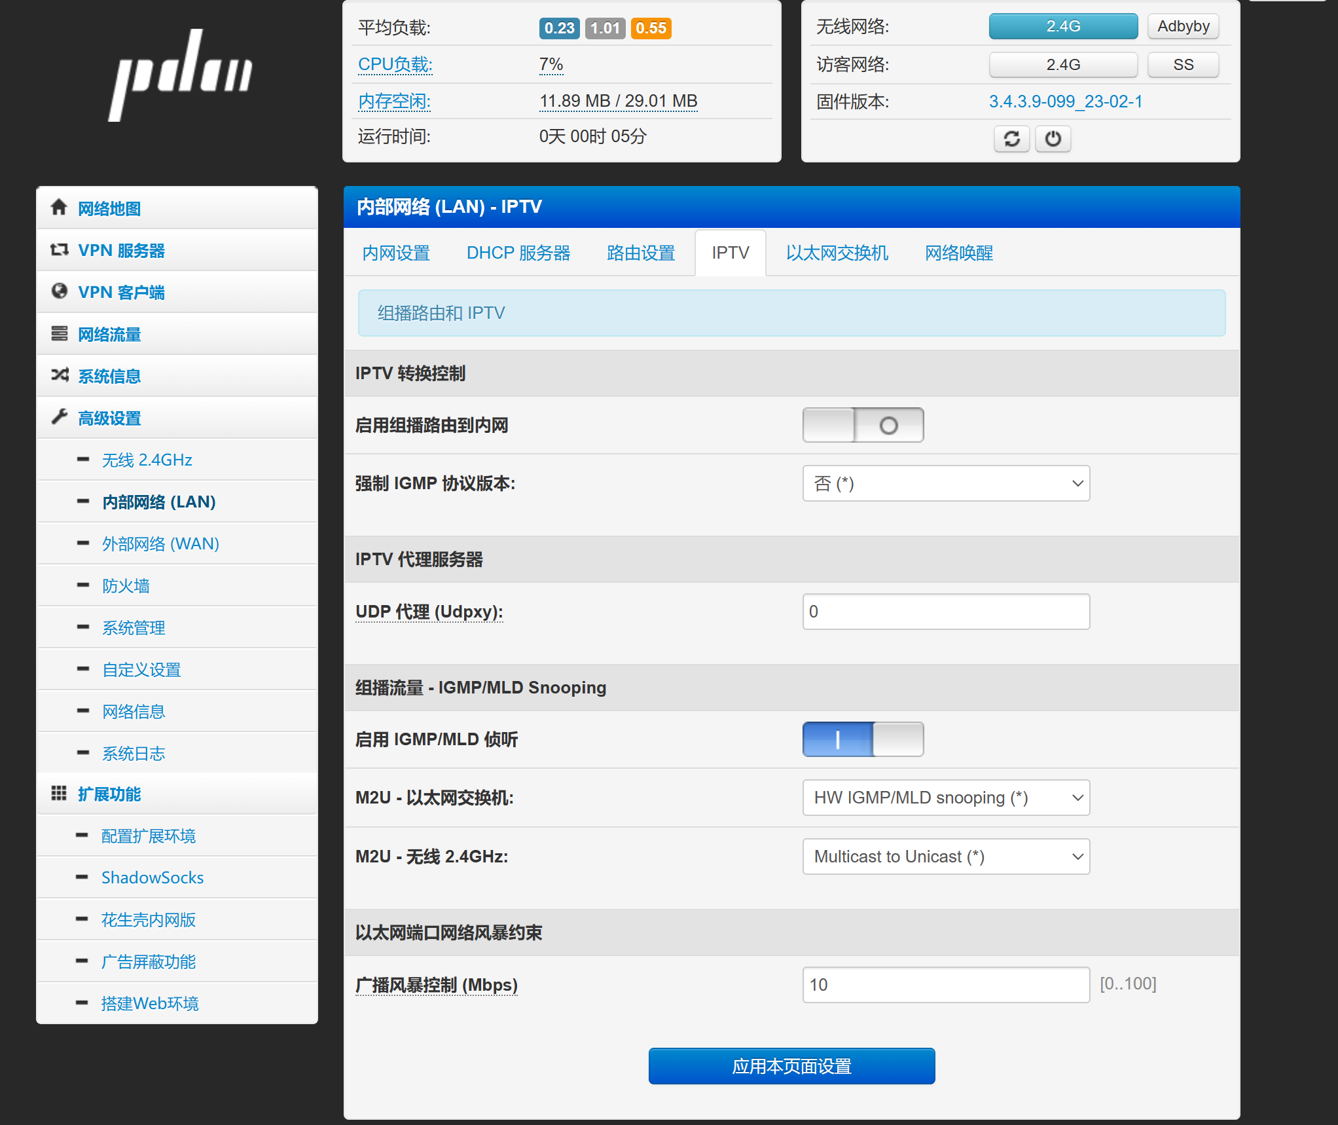This screenshot has height=1125, width=1338.
Task: Open the 以太网交换机 tab
Action: (837, 253)
